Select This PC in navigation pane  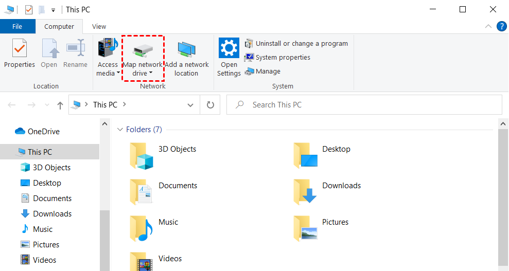(x=50, y=152)
